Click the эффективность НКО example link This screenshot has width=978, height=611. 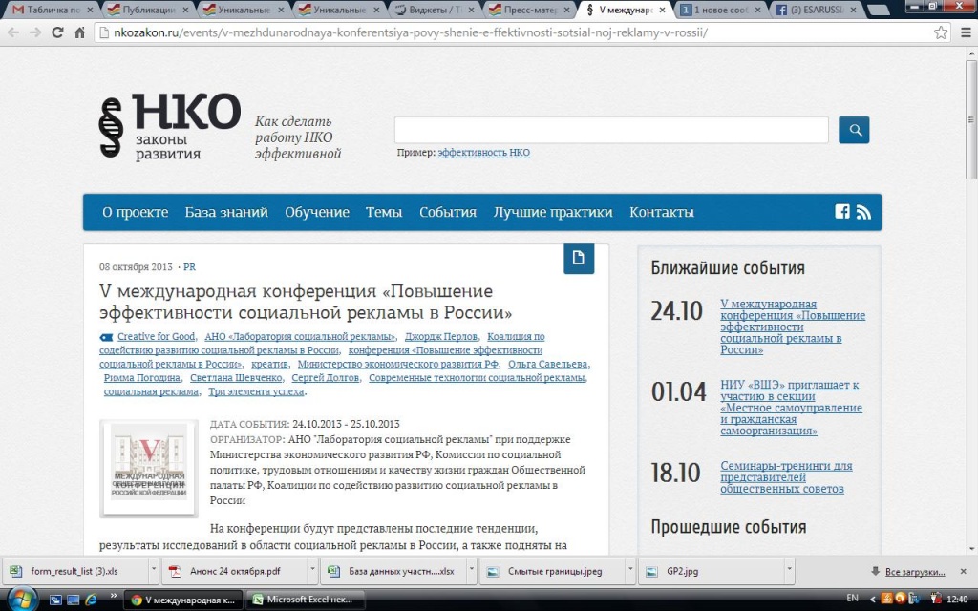[x=484, y=152]
